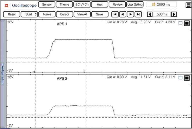Toggle the APS 1 channel checkbox
192x129 pixels.
(180, 23)
